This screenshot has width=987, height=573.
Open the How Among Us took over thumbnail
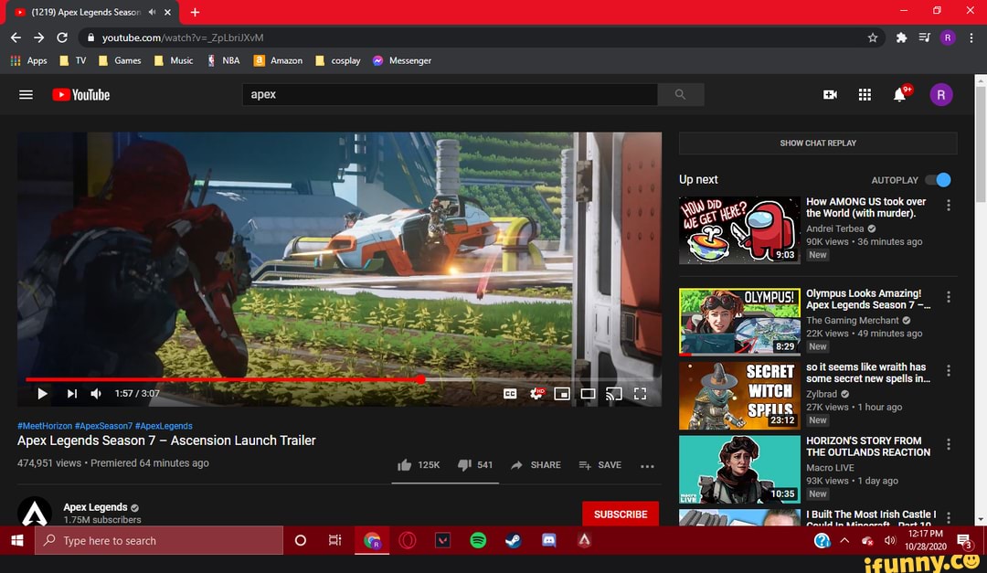(x=739, y=229)
